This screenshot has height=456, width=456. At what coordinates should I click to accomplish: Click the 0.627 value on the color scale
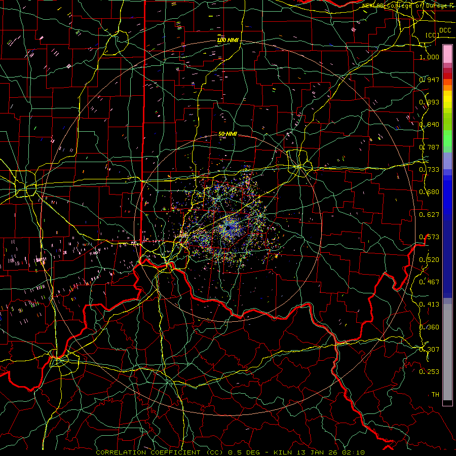[429, 214]
